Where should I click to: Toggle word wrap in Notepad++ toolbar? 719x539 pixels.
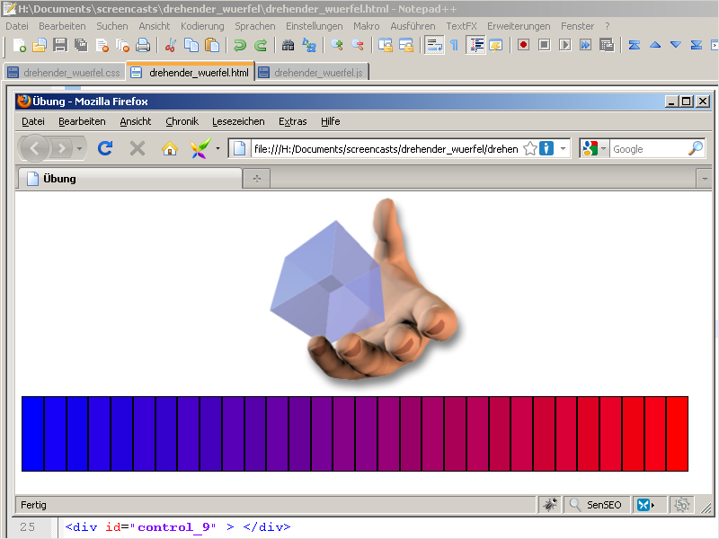pyautogui.click(x=433, y=45)
